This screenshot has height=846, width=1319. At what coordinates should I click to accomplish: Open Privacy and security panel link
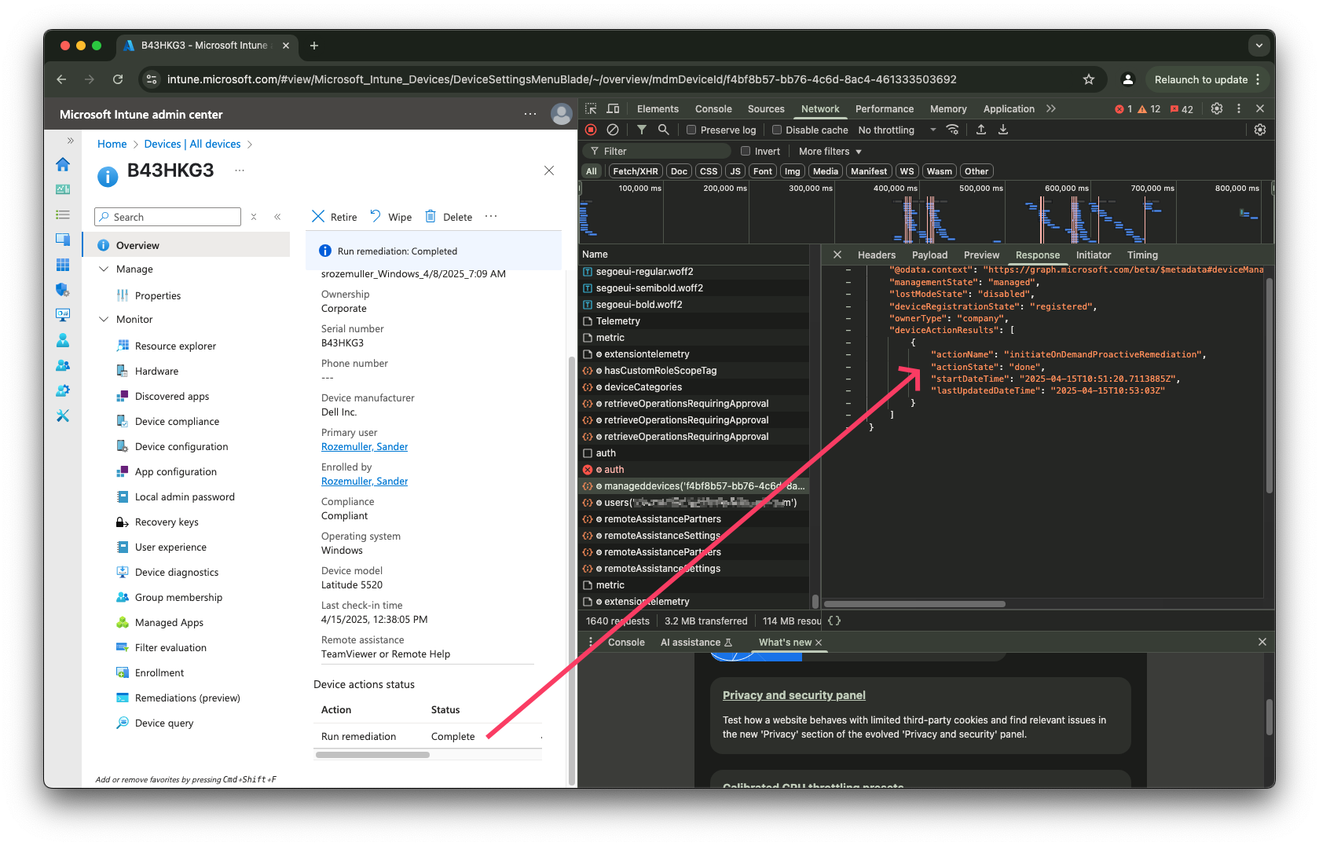[793, 695]
